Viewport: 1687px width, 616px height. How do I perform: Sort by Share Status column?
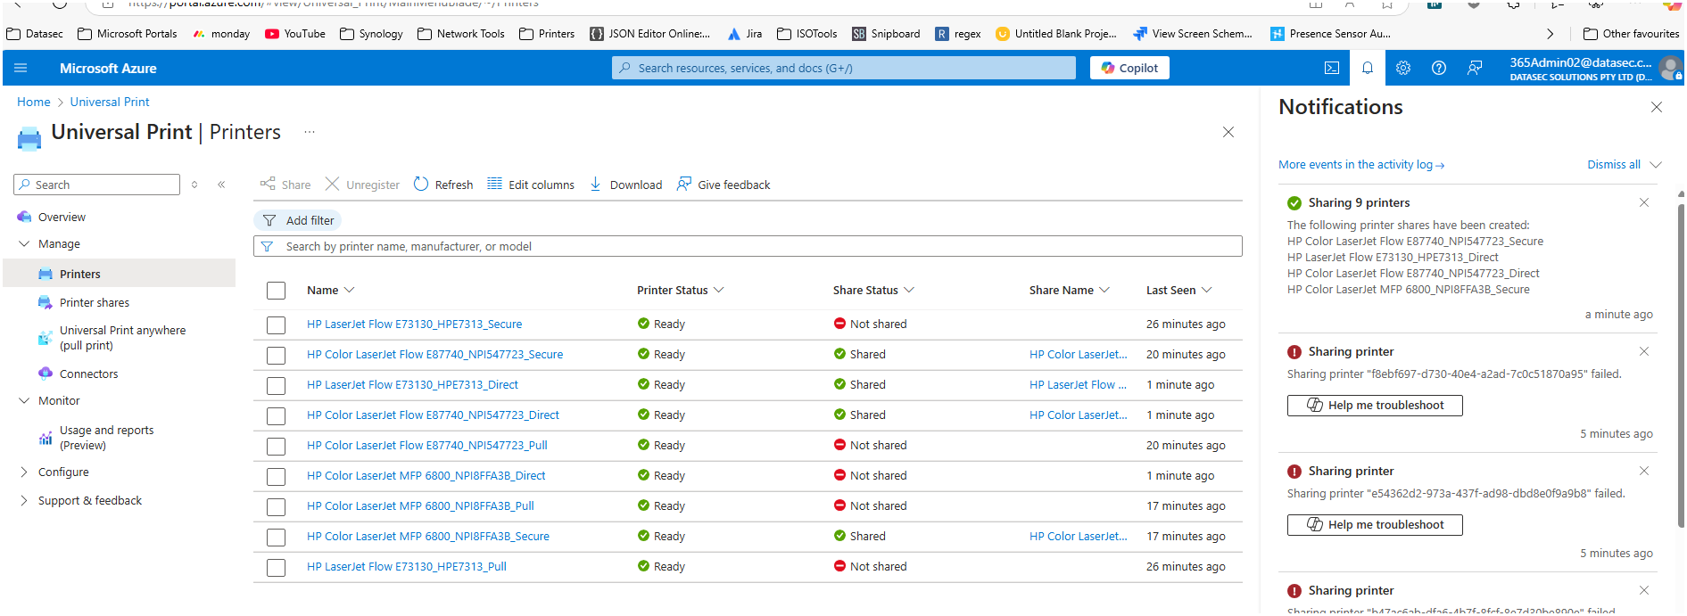[x=874, y=290]
